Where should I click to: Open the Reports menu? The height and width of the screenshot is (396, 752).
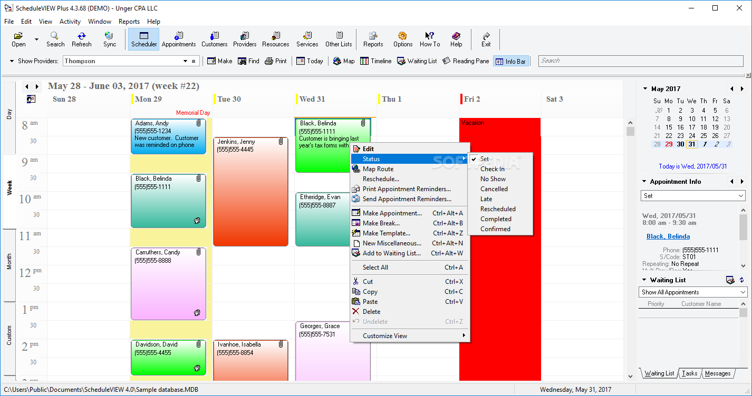[129, 22]
